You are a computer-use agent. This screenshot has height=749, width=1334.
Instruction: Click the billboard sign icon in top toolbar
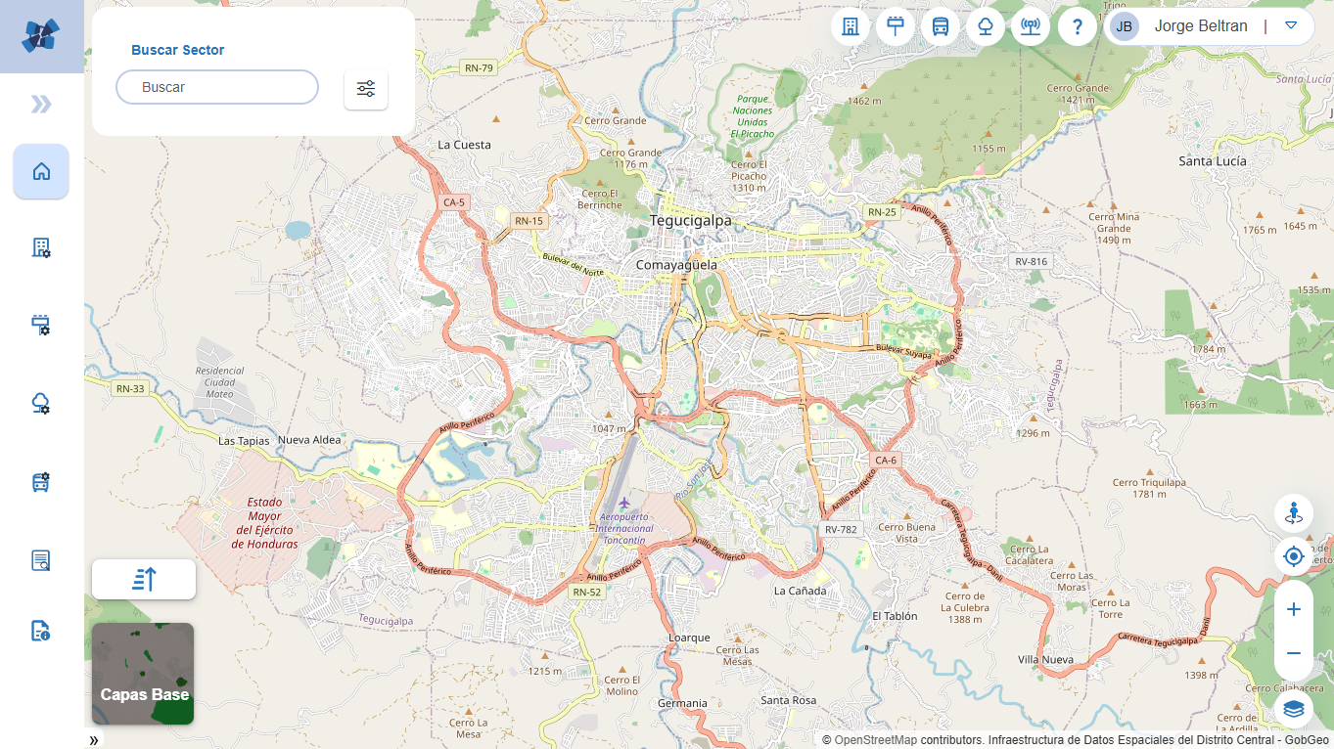pyautogui.click(x=896, y=26)
